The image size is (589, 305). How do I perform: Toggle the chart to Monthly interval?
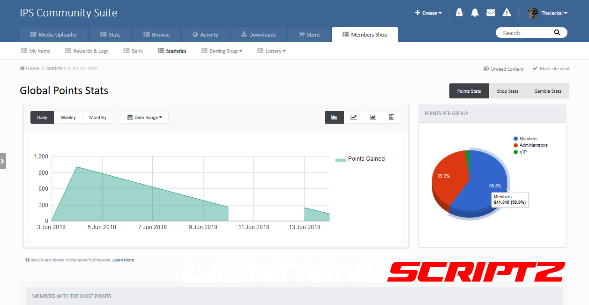(97, 118)
